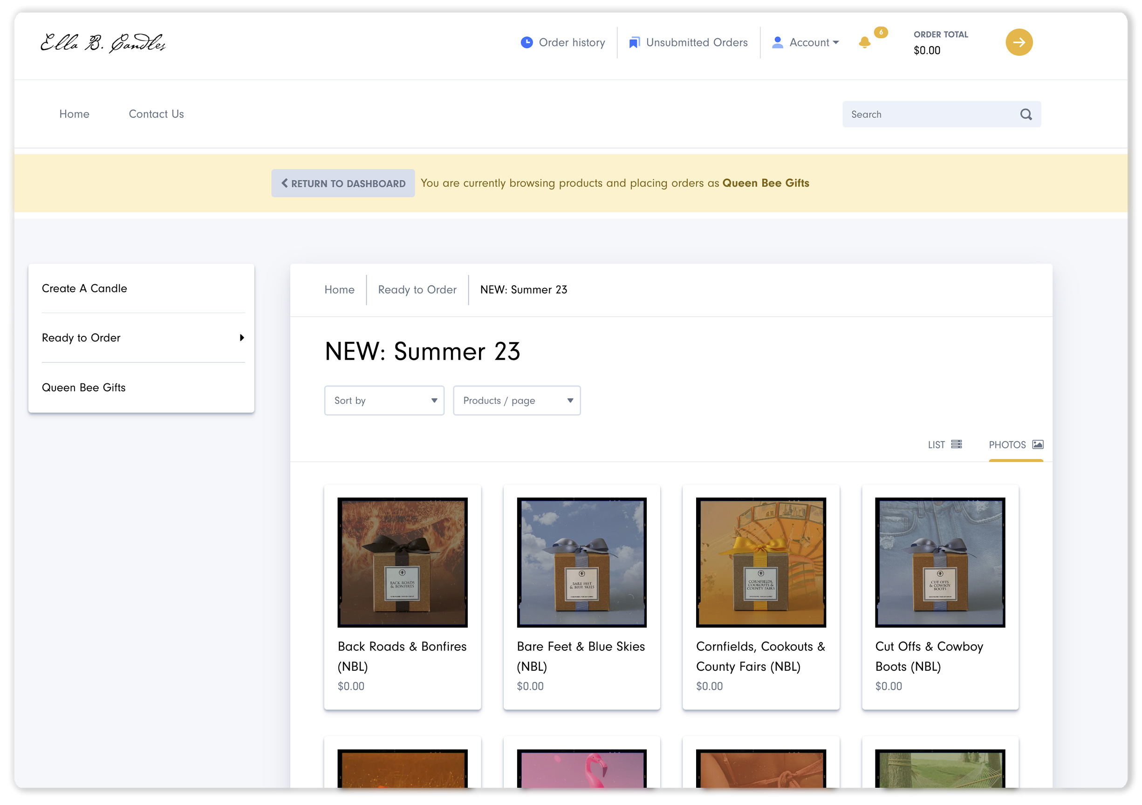Click RETURN TO DASHBOARD button

(x=343, y=184)
